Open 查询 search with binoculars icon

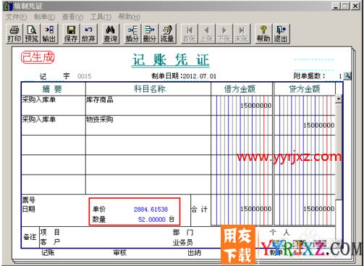pyautogui.click(x=111, y=33)
